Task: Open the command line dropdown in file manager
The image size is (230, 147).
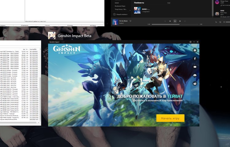Action: tap(104, 24)
